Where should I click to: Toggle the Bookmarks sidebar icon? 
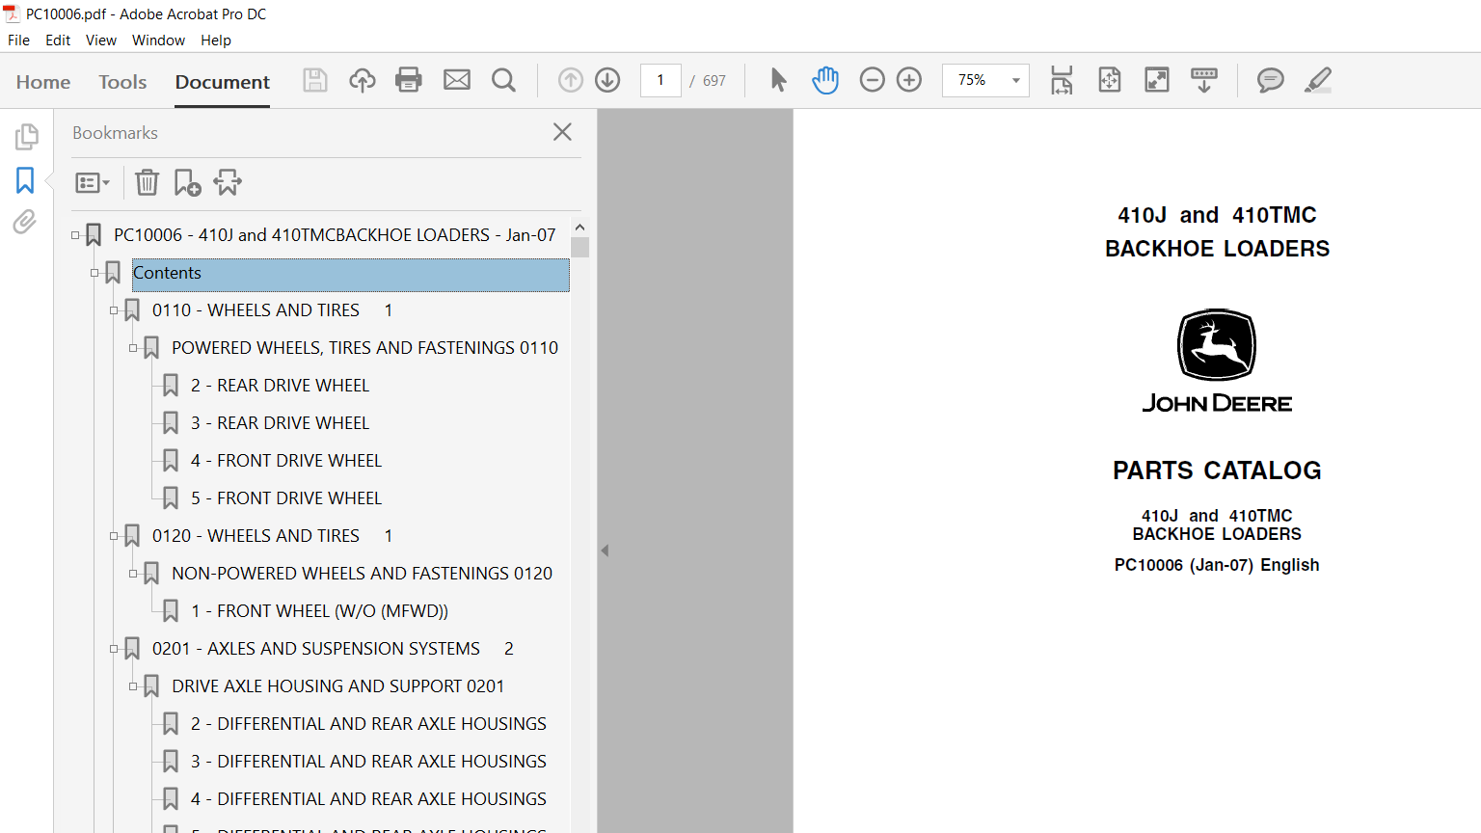25,180
